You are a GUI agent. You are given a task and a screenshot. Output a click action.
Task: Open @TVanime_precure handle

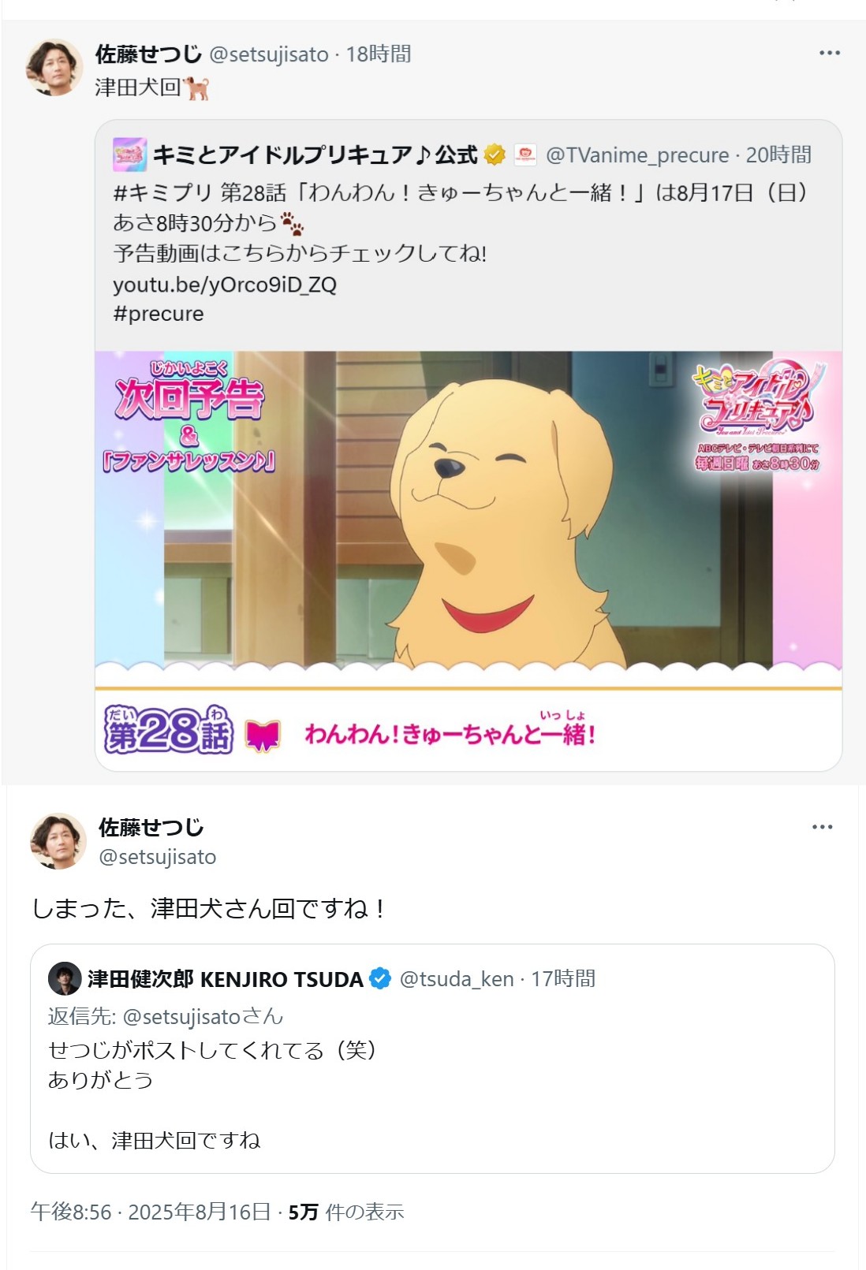pyautogui.click(x=637, y=155)
